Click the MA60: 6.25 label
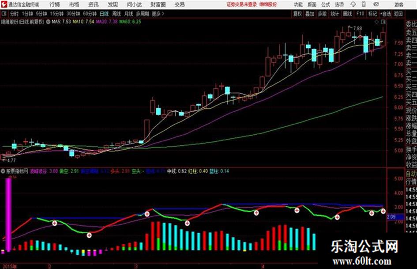Screen dimensions: 417x269 (130, 22)
